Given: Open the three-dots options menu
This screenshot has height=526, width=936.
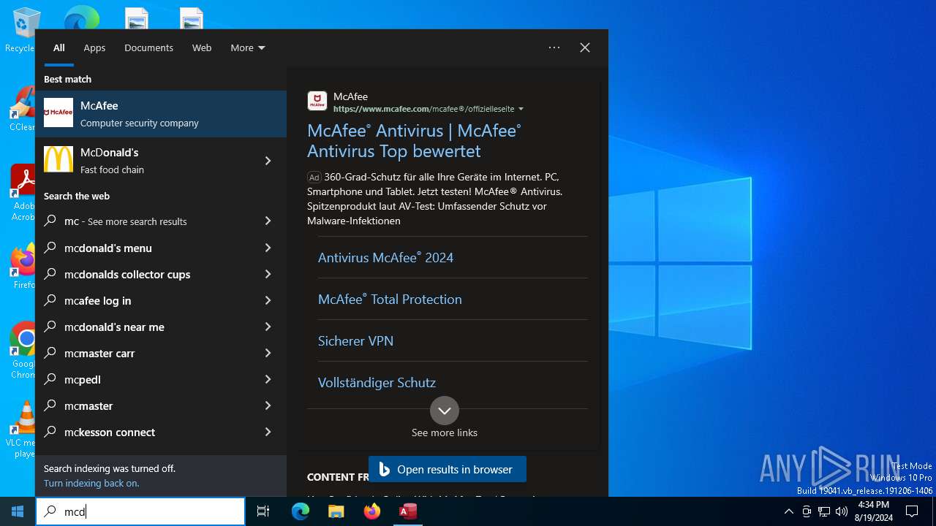Looking at the screenshot, I should pyautogui.click(x=554, y=47).
